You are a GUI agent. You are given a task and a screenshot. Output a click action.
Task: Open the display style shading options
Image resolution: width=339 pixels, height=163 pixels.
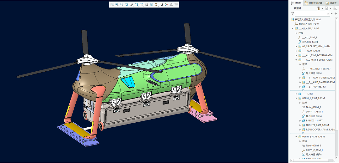[132, 5]
